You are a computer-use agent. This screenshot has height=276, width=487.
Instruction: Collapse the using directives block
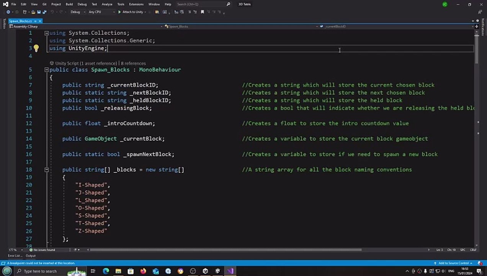coord(46,33)
